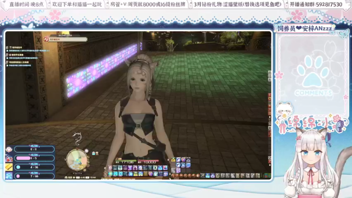Click the second quest's scroll icon

[x=7, y=55]
